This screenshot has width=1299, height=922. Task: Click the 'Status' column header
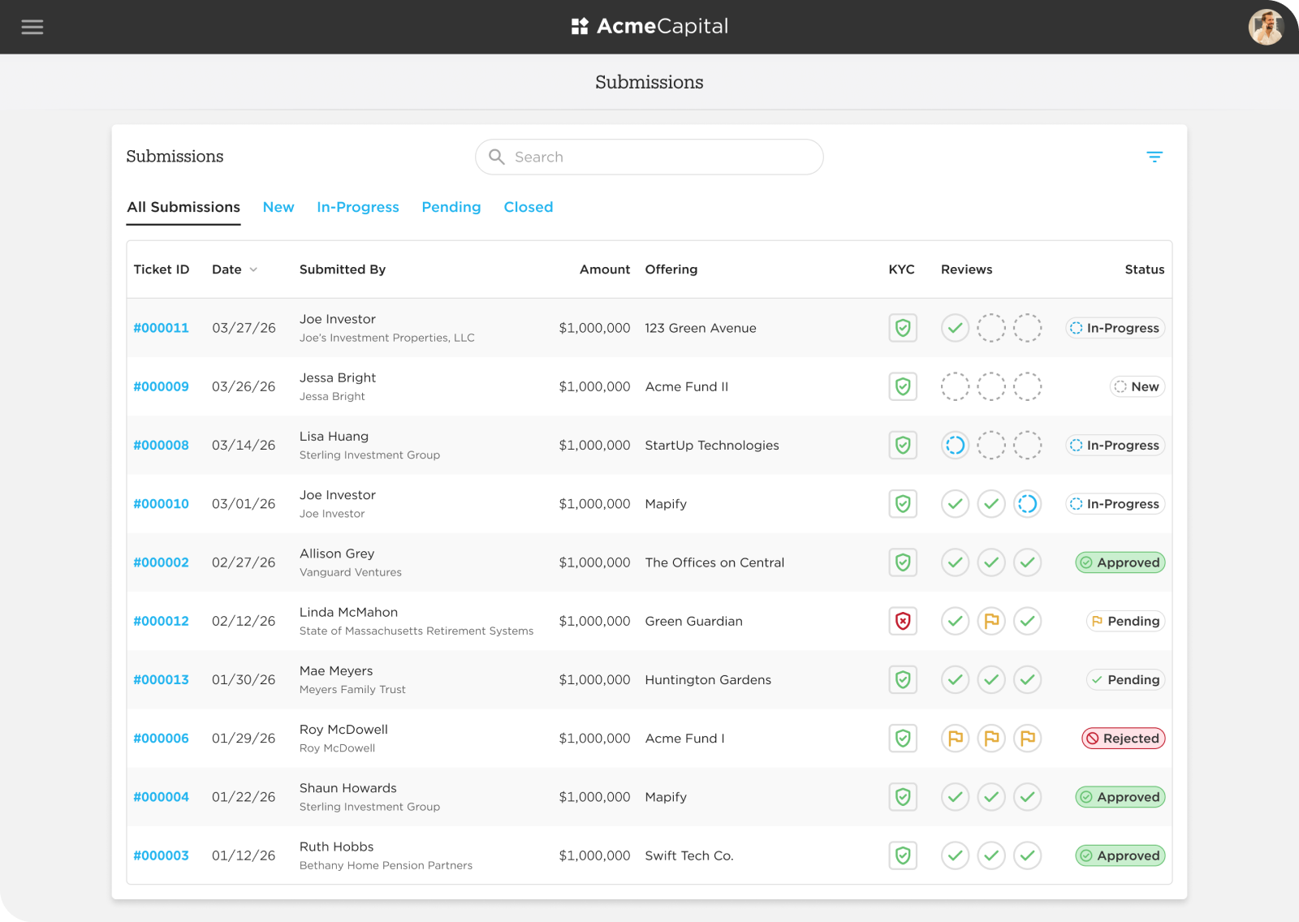coord(1145,269)
